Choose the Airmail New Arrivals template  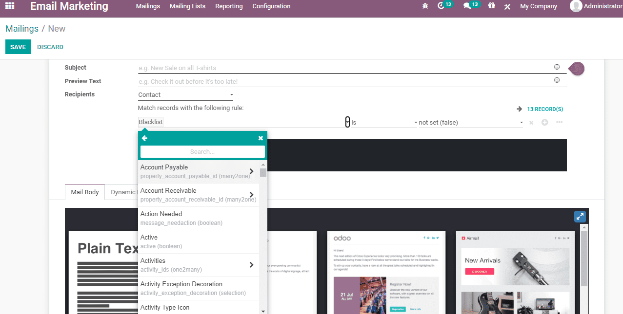[515, 273]
